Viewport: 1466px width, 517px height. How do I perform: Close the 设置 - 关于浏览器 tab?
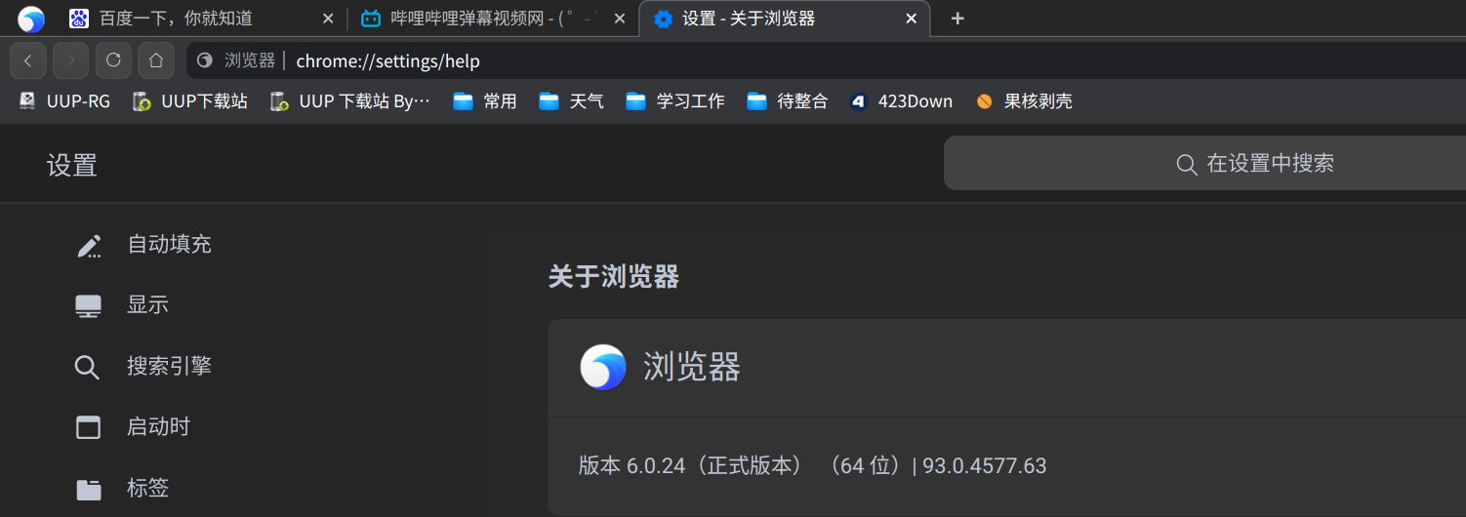912,19
